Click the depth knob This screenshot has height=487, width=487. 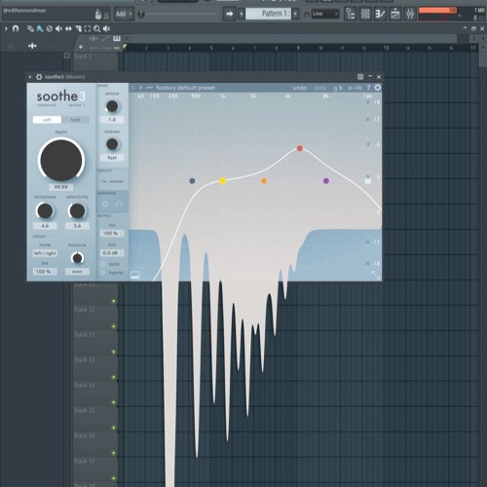pos(61,160)
